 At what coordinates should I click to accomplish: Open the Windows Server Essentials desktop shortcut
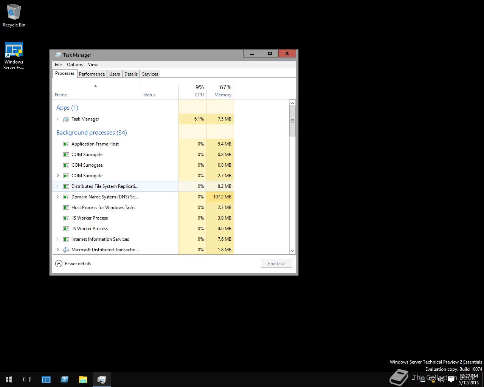point(14,56)
